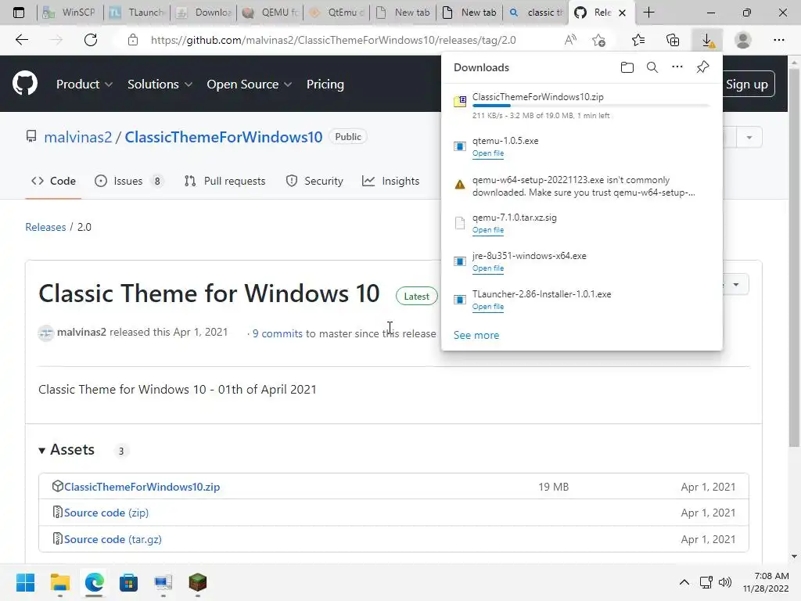Click See more in the Downloads panel
The width and height of the screenshot is (801, 601).
tap(476, 335)
